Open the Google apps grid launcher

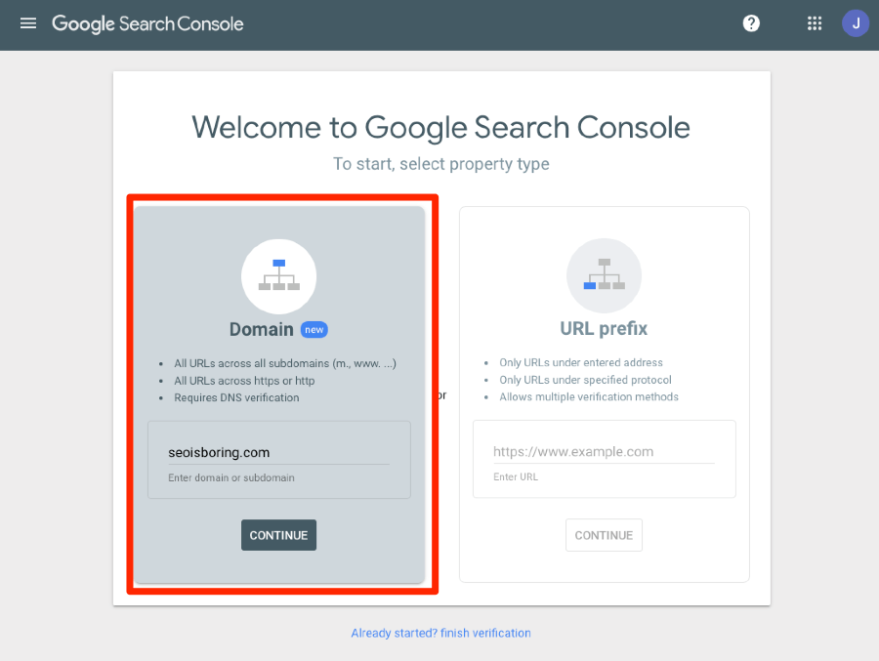pyautogui.click(x=815, y=22)
